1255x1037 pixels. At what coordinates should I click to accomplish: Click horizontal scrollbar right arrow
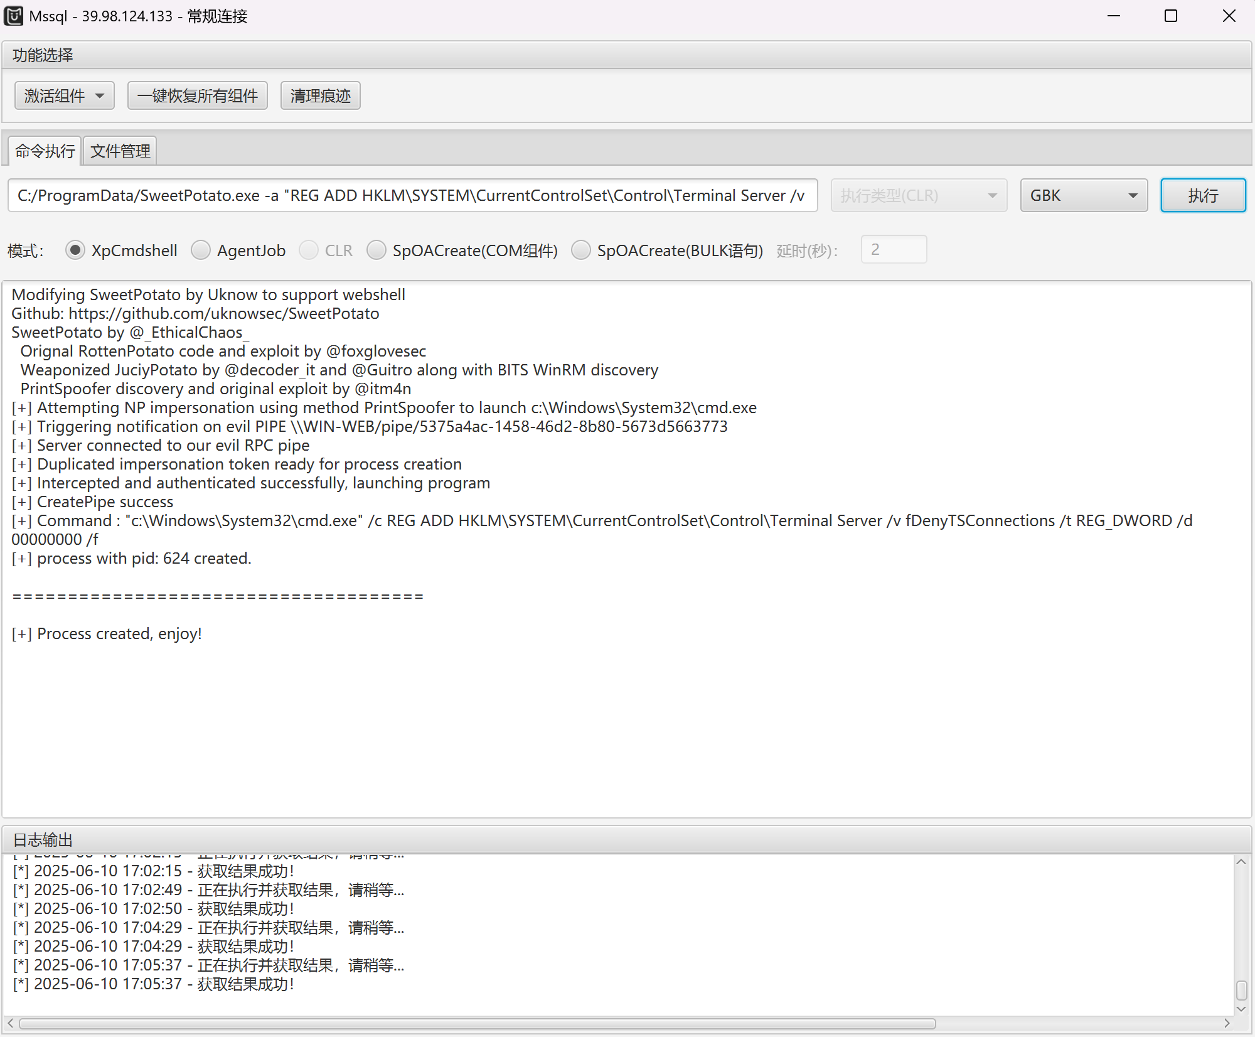click(x=1227, y=1023)
